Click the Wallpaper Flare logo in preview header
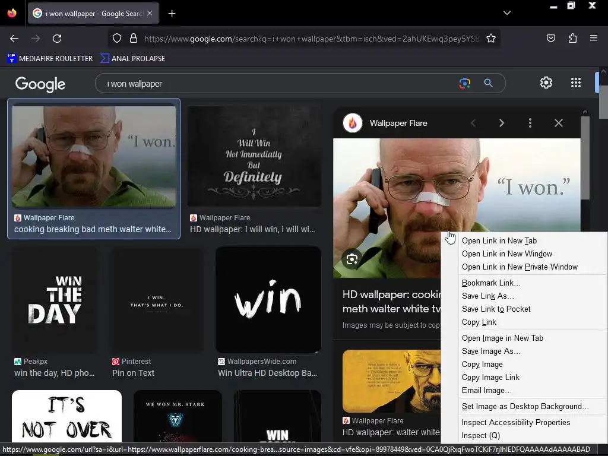608x456 pixels. click(x=353, y=123)
